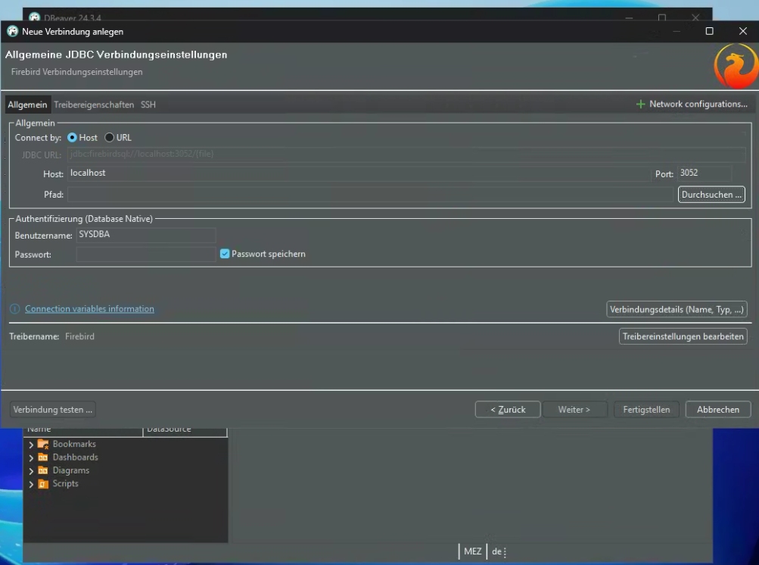Uncheck the Passwort speichern checkbox
This screenshot has height=565, width=759.
tap(225, 254)
